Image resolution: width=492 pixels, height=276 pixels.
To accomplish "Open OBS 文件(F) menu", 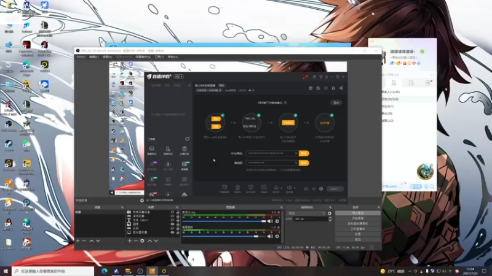I will coord(81,57).
